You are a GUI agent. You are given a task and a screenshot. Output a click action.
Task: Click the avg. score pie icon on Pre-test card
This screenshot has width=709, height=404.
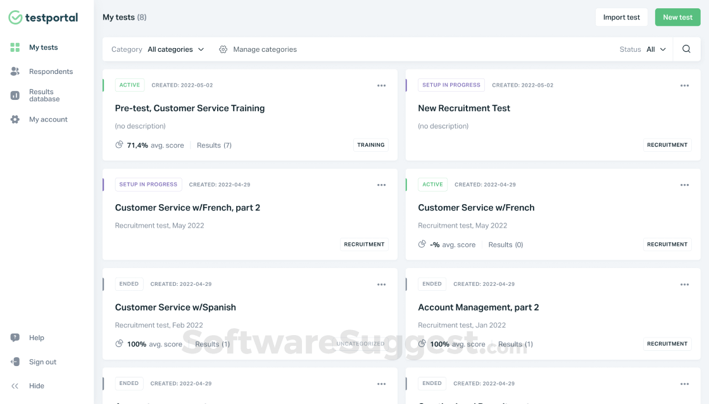pos(119,144)
